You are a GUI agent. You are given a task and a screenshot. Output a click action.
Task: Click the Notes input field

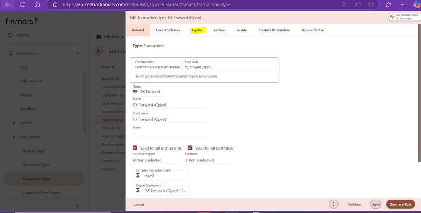[x=170, y=133]
